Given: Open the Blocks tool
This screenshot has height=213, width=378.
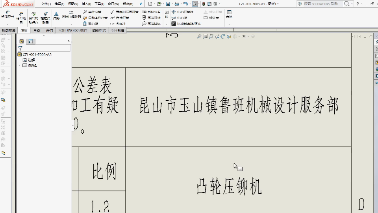Looking at the screenshot, I should click(x=167, y=15).
